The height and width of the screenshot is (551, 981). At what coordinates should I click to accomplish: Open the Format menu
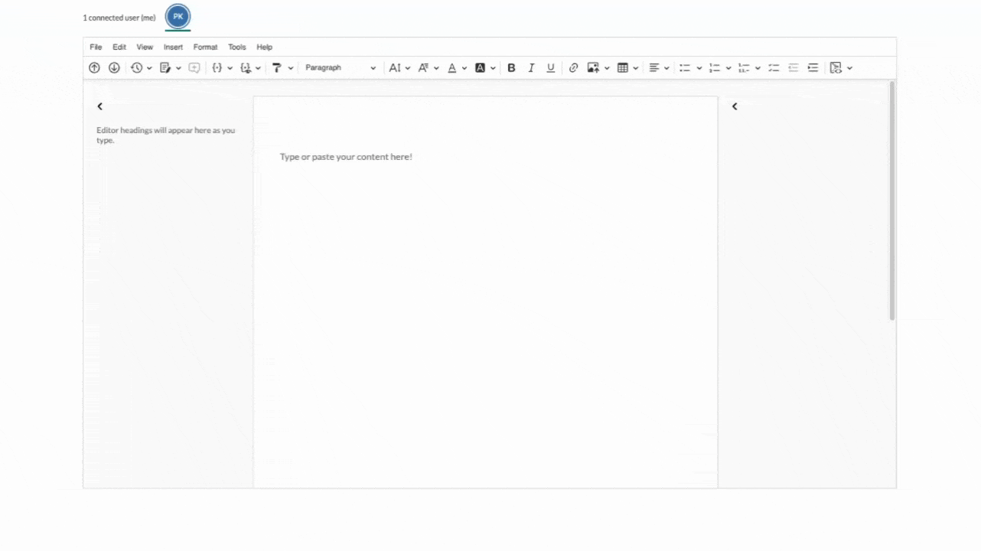[205, 47]
